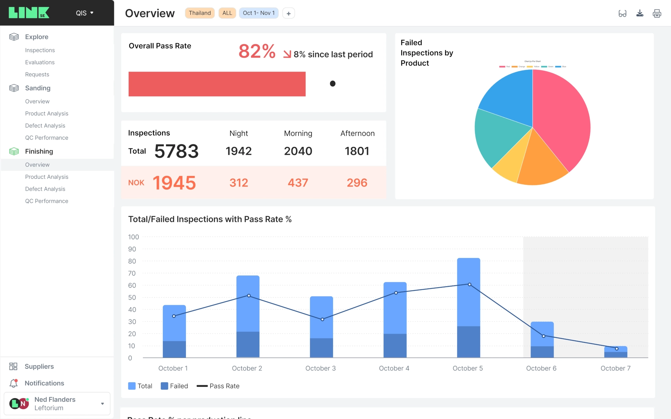Open the QIS dropdown menu
Viewport: 671px width, 419px height.
[85, 13]
